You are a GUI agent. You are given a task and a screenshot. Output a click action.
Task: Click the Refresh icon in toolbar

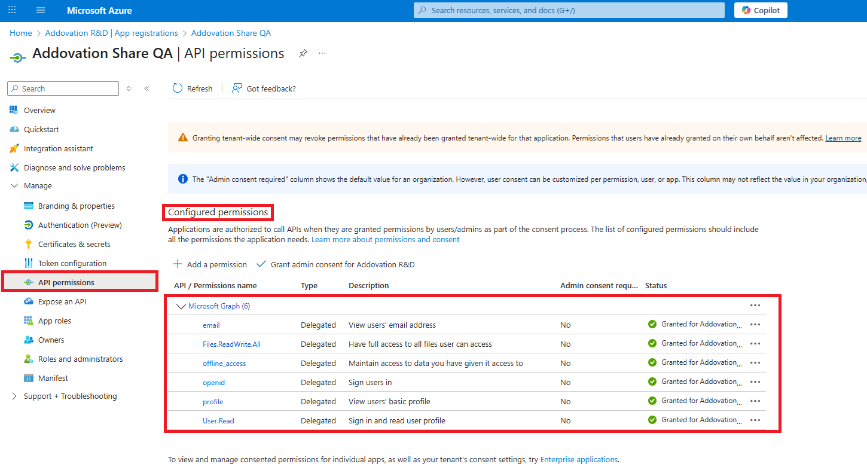pyautogui.click(x=178, y=89)
